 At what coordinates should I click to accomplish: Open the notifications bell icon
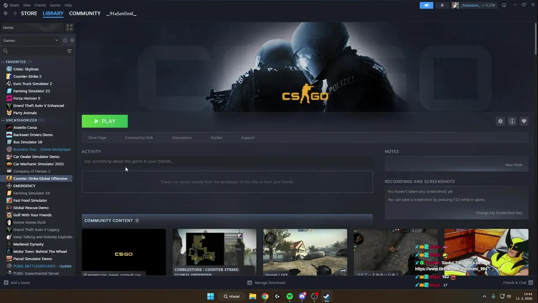[442, 5]
